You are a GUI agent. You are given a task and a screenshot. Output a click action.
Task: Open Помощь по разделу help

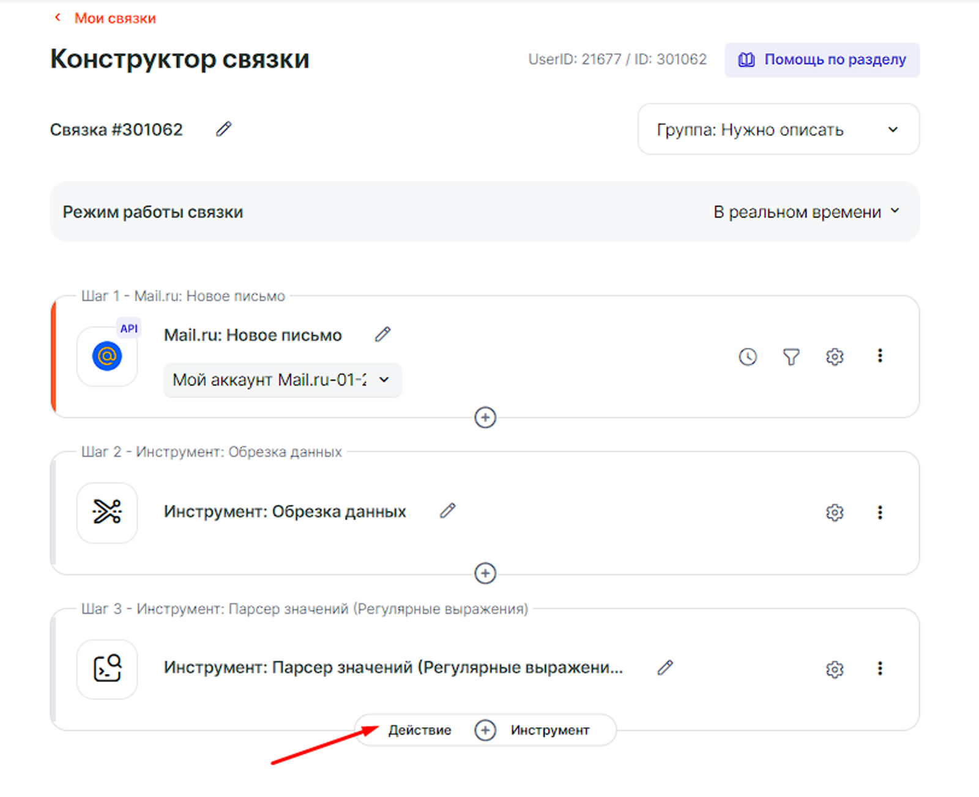pos(822,60)
